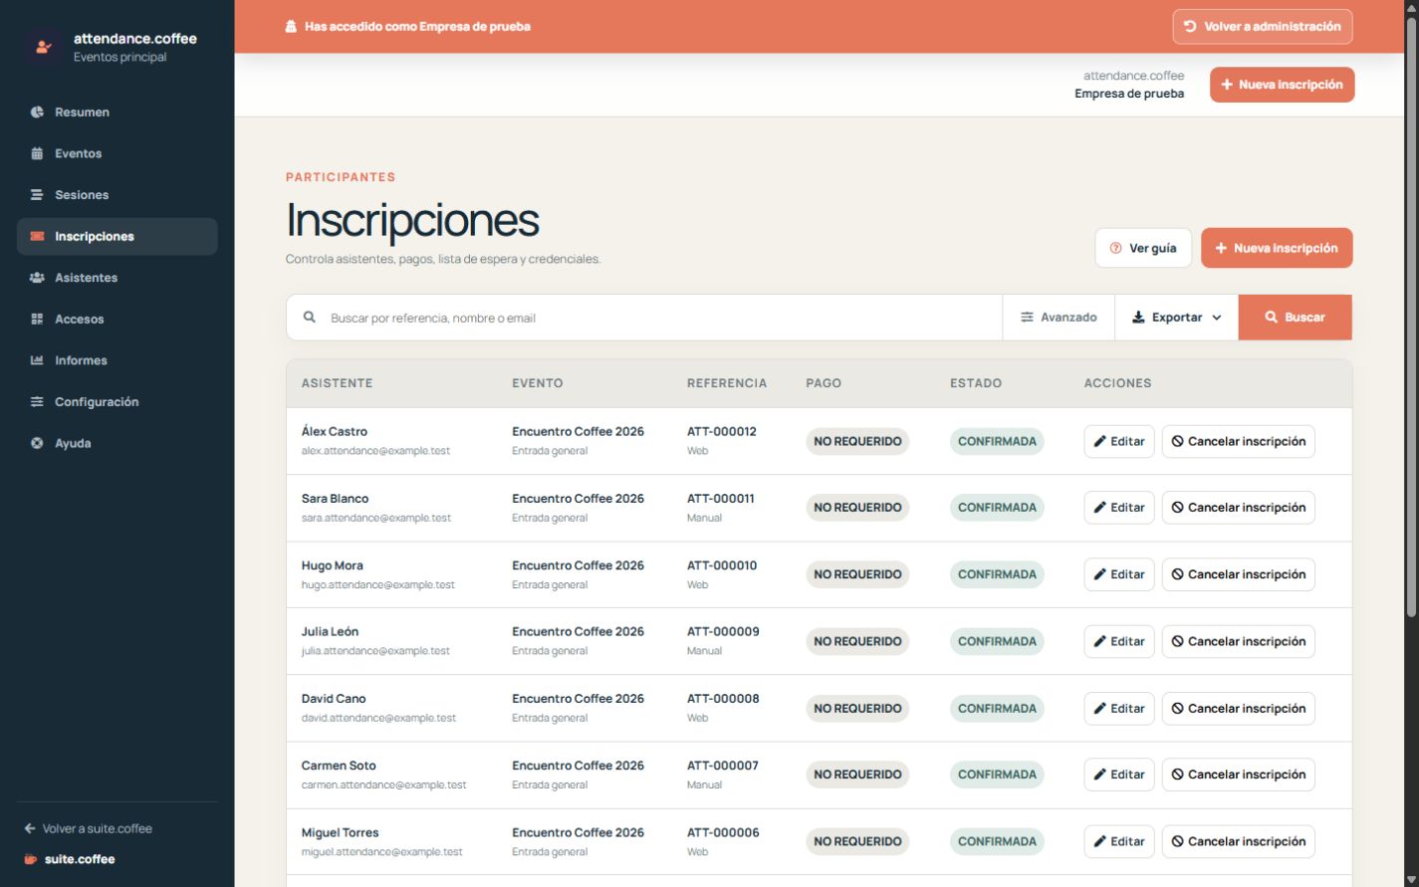Click the pencil icon in David Cano row
The image size is (1419, 887).
pos(1099,709)
